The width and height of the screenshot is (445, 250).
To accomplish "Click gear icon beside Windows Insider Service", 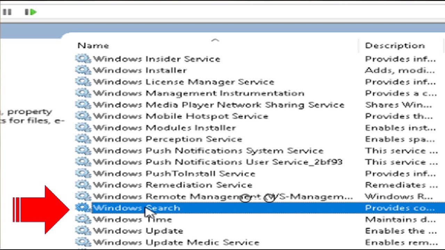I will pos(83,59).
